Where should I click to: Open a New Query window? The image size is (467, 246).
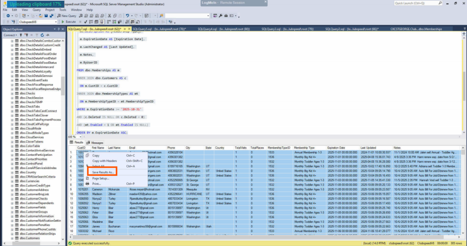[x=67, y=16]
